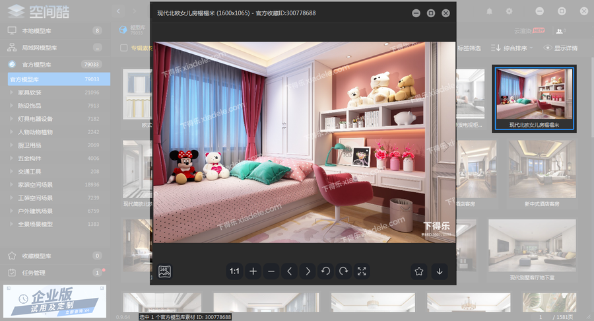Viewport: 594px width, 321px height.
Task: Click the 模型库 globe icon tab
Action: (x=123, y=30)
